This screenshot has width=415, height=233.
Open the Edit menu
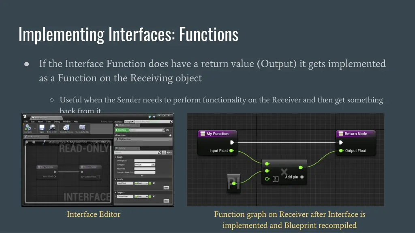[32, 121]
